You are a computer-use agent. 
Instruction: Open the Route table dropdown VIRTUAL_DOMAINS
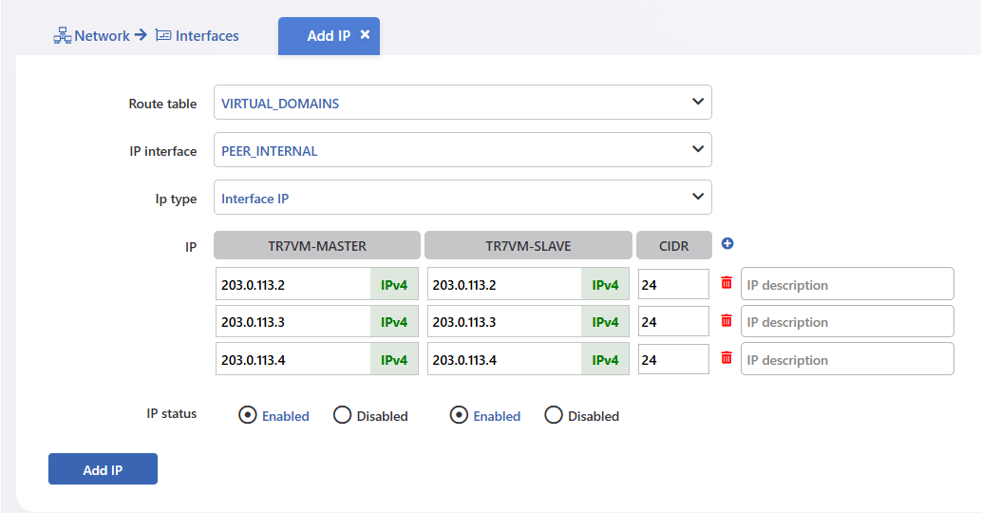[463, 102]
